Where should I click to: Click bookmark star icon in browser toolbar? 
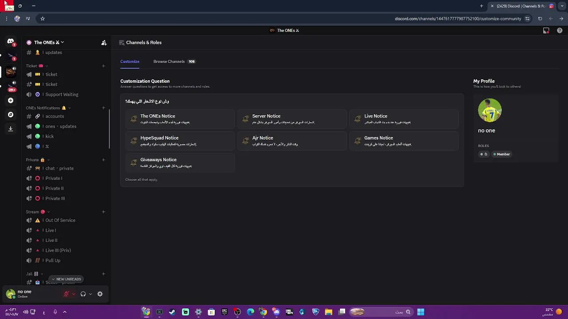(x=43, y=19)
